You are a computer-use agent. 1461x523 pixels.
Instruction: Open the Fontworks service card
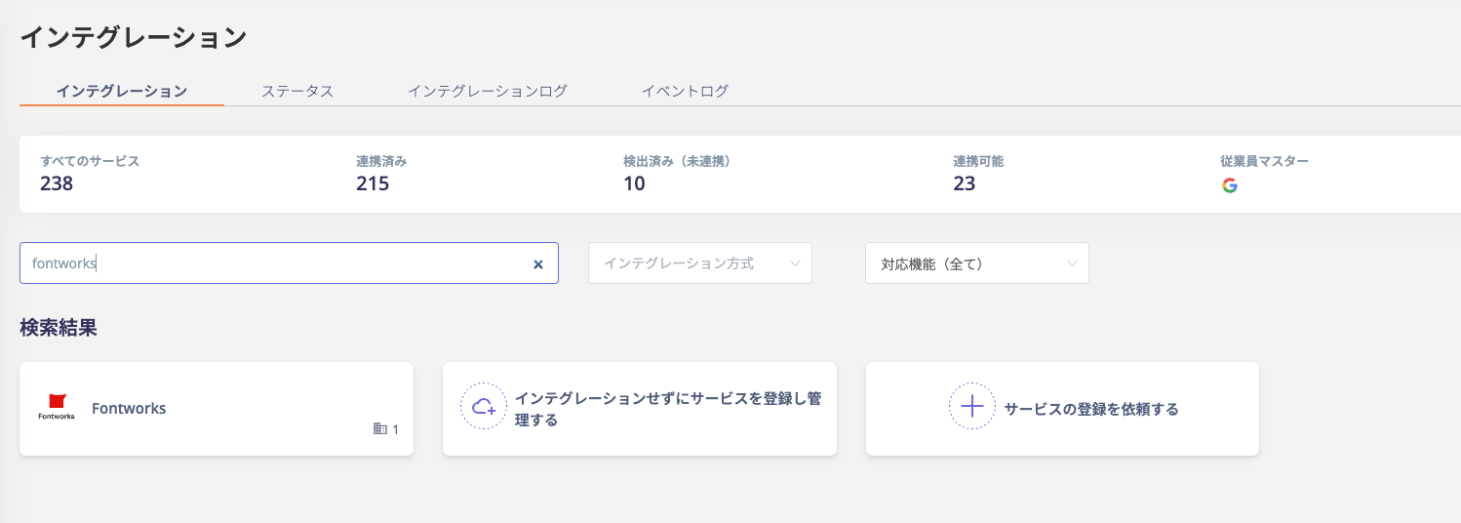coord(217,409)
